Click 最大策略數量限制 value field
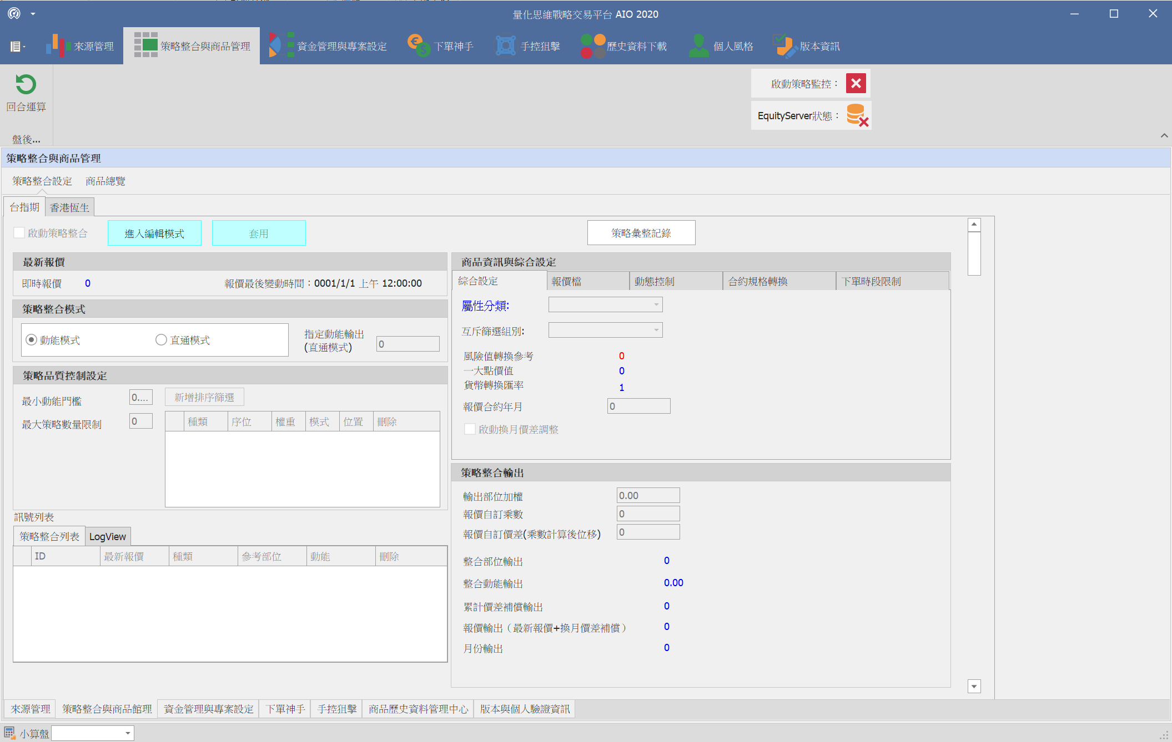 pos(141,421)
